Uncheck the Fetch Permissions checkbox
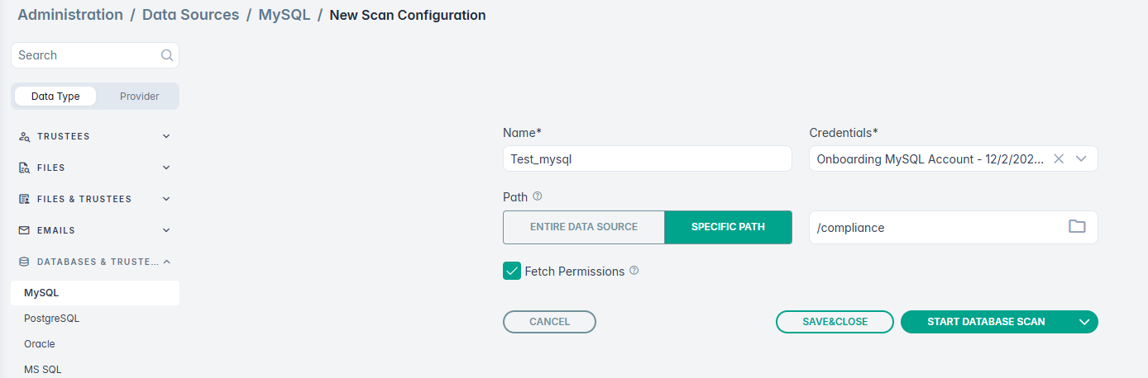 point(512,271)
